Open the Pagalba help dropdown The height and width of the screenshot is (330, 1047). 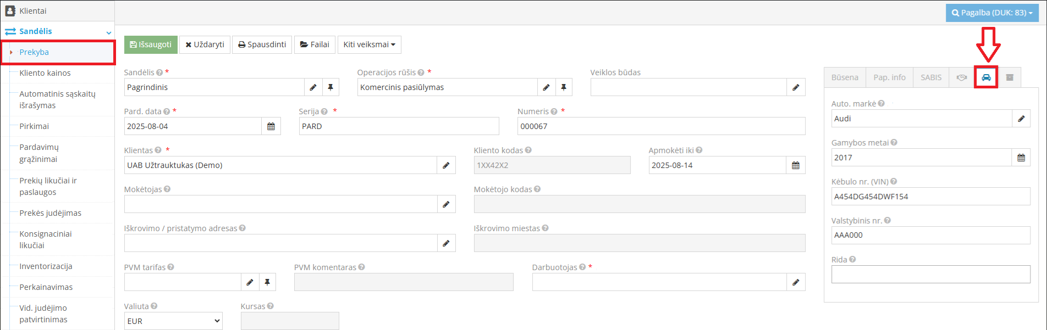pos(992,13)
